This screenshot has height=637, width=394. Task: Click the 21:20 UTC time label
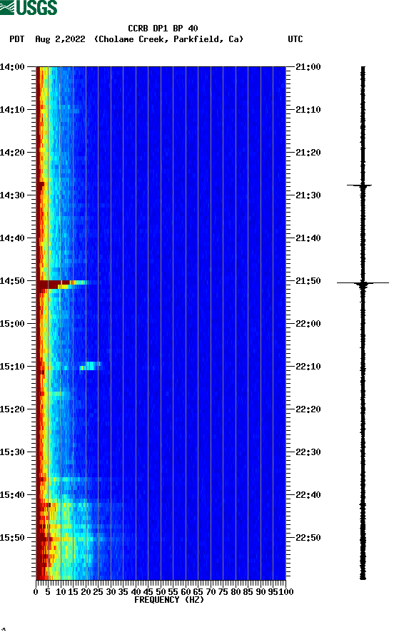[308, 153]
